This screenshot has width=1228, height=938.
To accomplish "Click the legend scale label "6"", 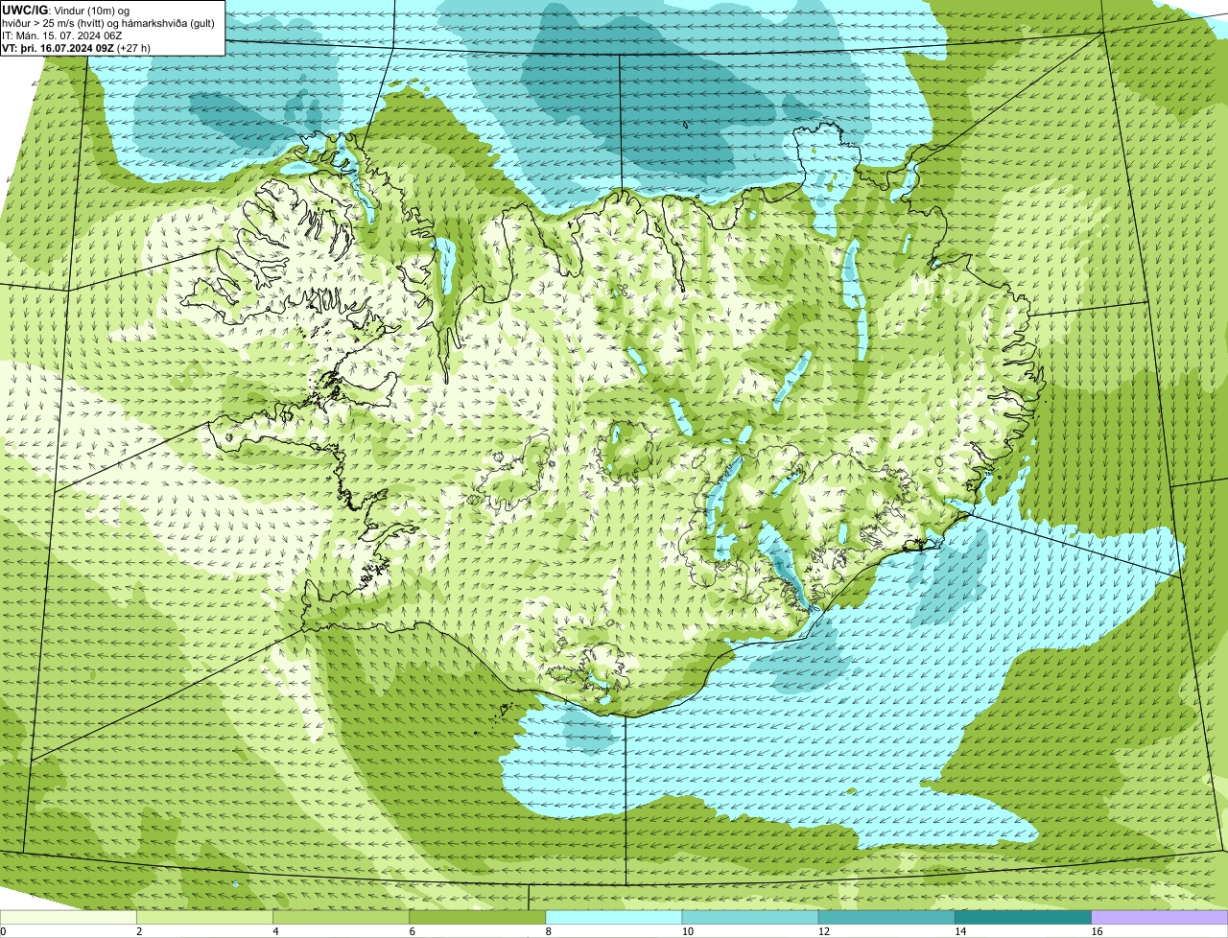I will pyautogui.click(x=412, y=931).
